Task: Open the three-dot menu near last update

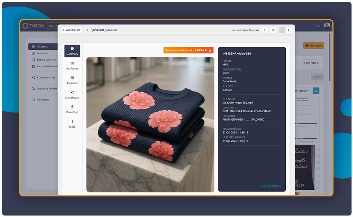Action: coord(264,30)
